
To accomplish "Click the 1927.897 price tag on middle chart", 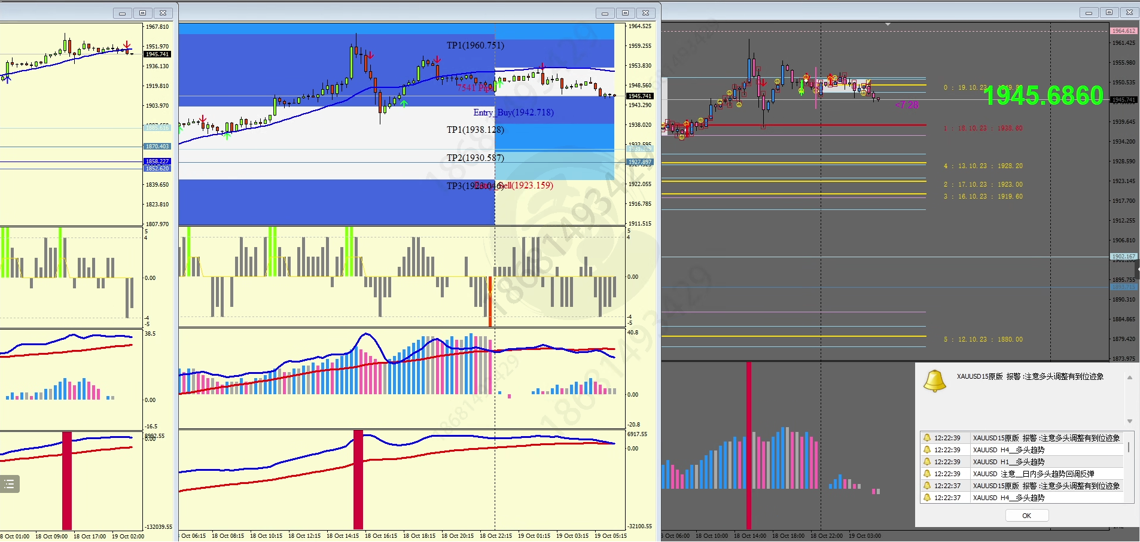I will click(x=640, y=162).
